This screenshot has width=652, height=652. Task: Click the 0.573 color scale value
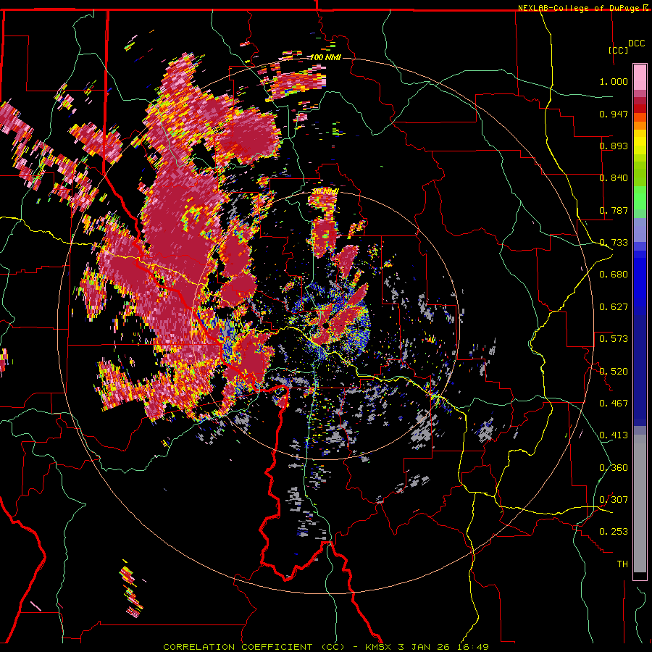614,339
